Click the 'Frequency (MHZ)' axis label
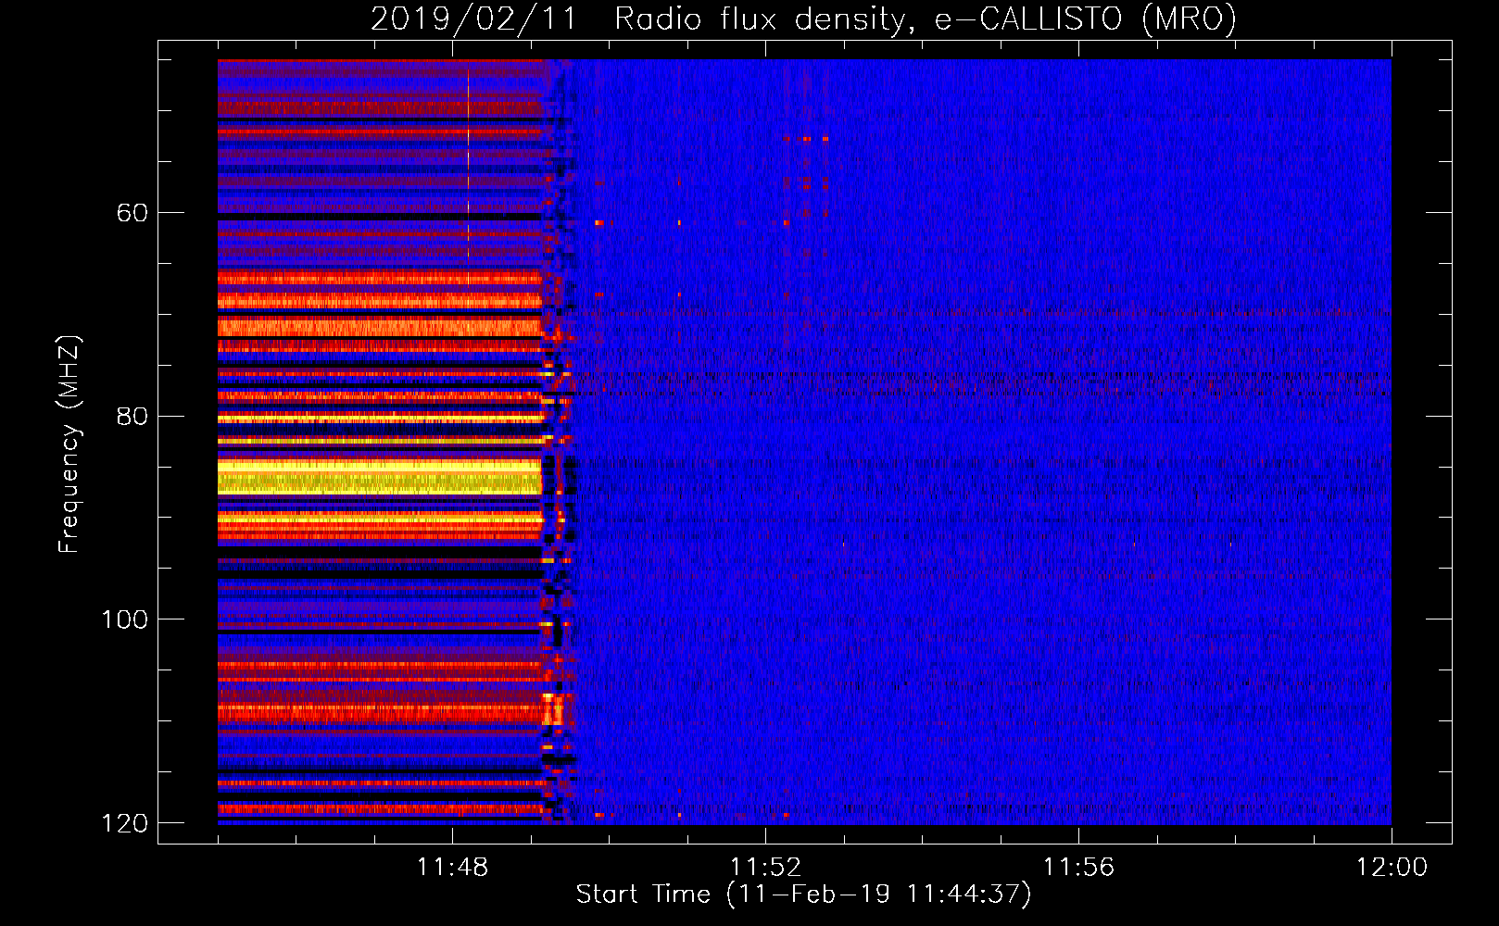The image size is (1499, 926). [x=69, y=444]
